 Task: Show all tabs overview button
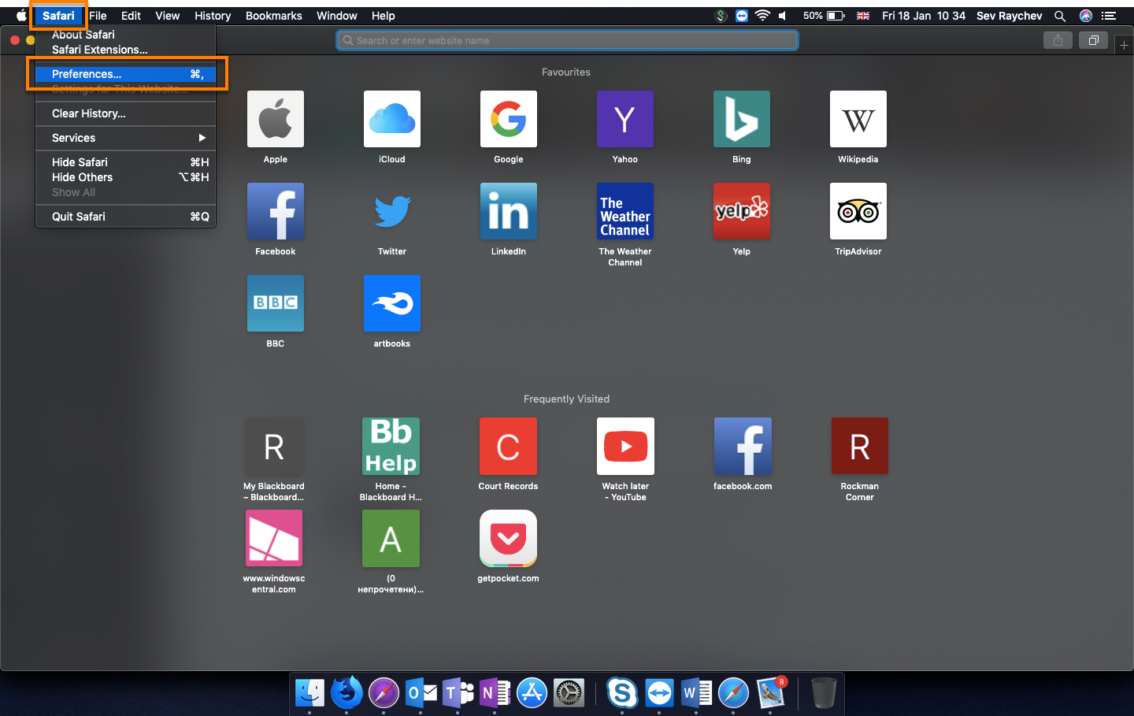click(x=1093, y=40)
